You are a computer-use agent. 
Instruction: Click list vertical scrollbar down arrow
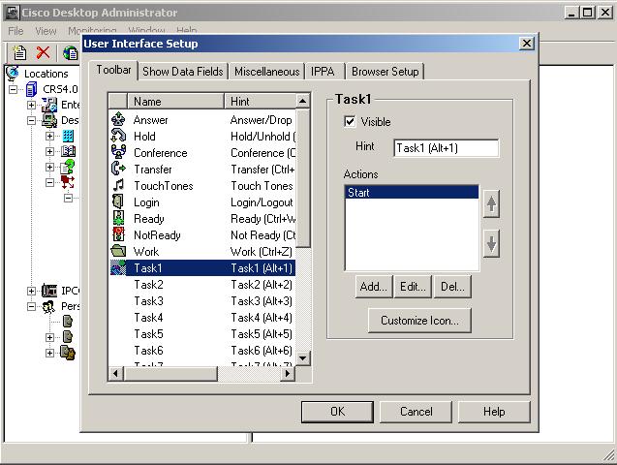(x=302, y=358)
